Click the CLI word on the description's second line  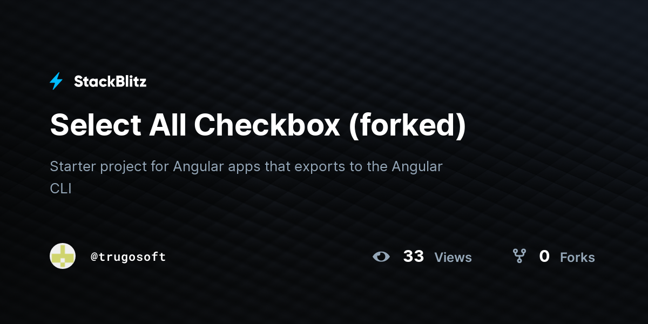pos(60,189)
